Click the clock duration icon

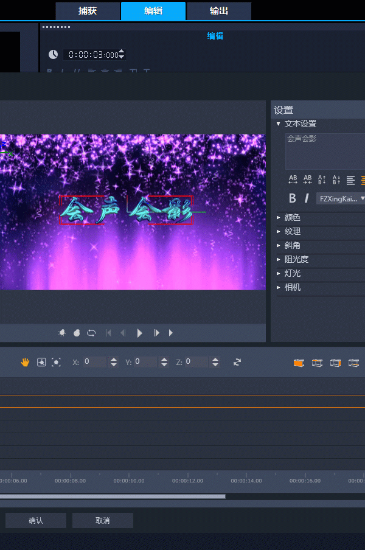(53, 54)
